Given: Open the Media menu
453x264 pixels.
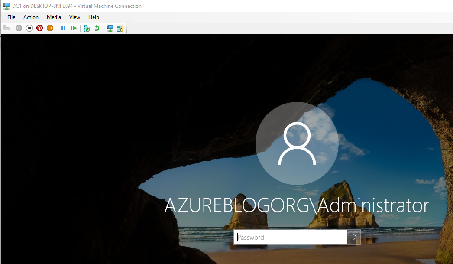Looking at the screenshot, I should (54, 17).
